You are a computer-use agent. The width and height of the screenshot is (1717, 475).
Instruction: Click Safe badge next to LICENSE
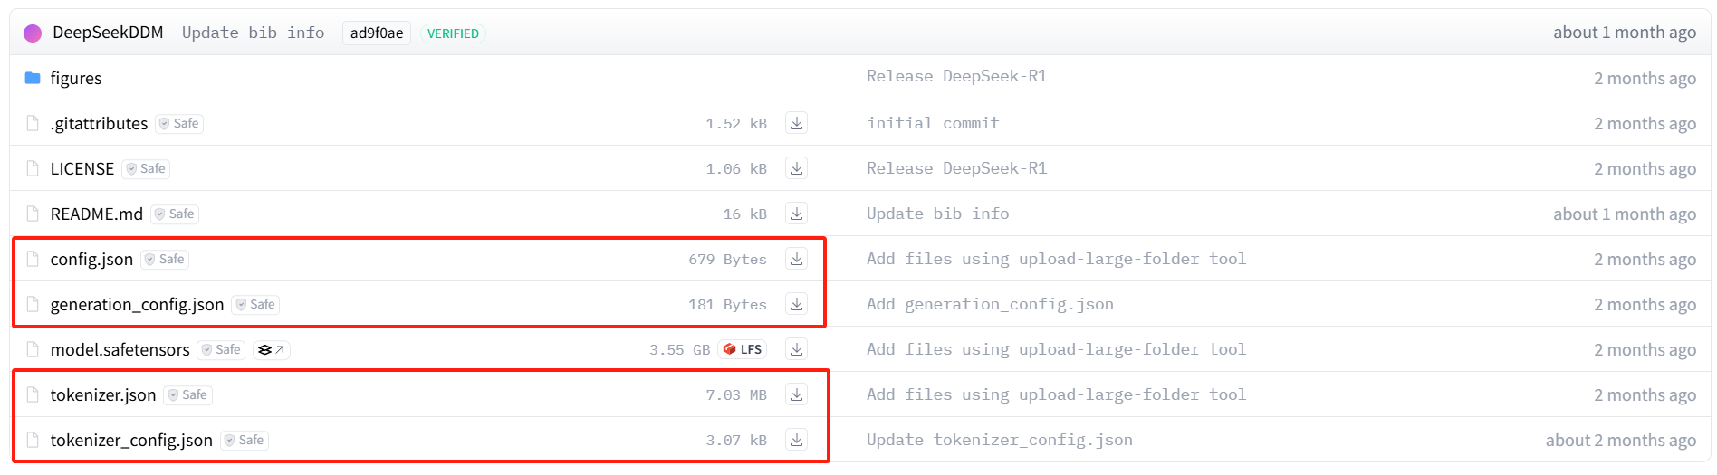pos(146,168)
